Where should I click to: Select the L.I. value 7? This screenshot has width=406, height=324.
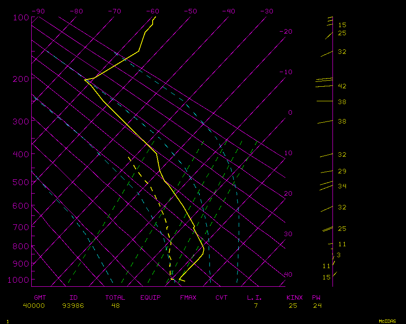256,306
